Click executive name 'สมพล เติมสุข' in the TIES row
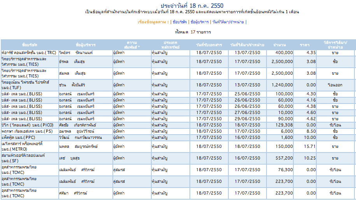The height and width of the screenshot is (200, 356). [72, 73]
